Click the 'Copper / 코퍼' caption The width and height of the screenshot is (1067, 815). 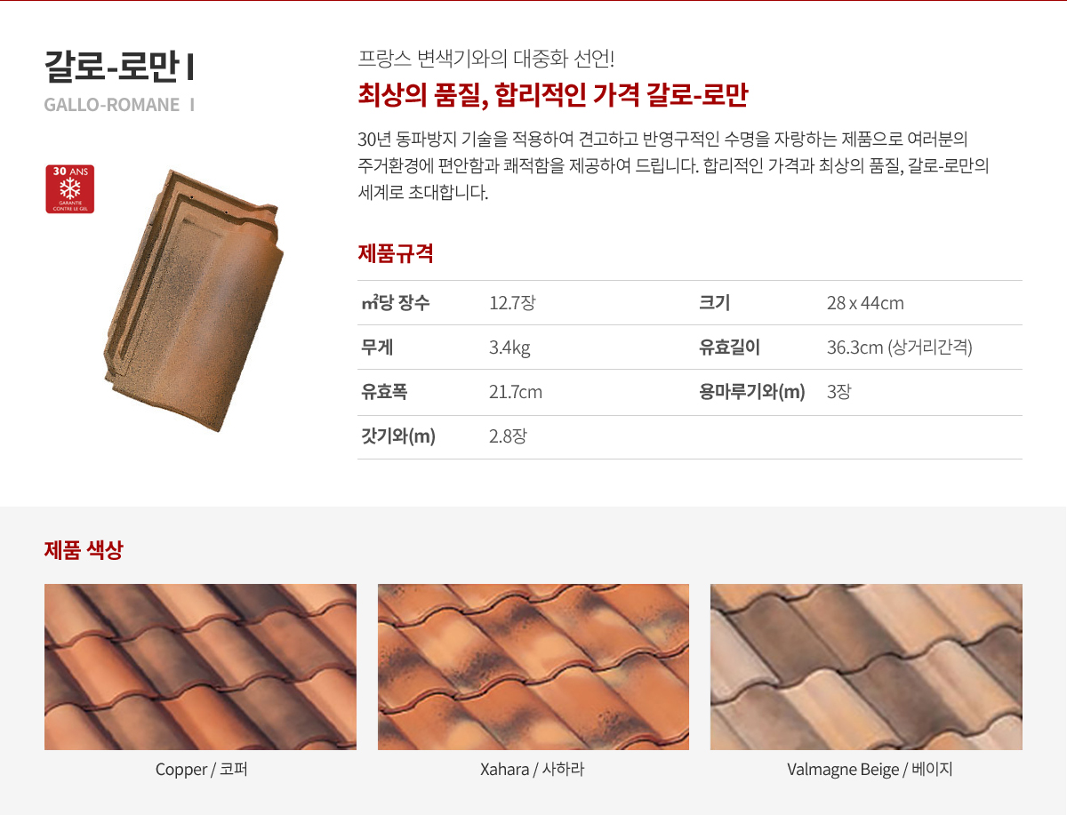201,770
